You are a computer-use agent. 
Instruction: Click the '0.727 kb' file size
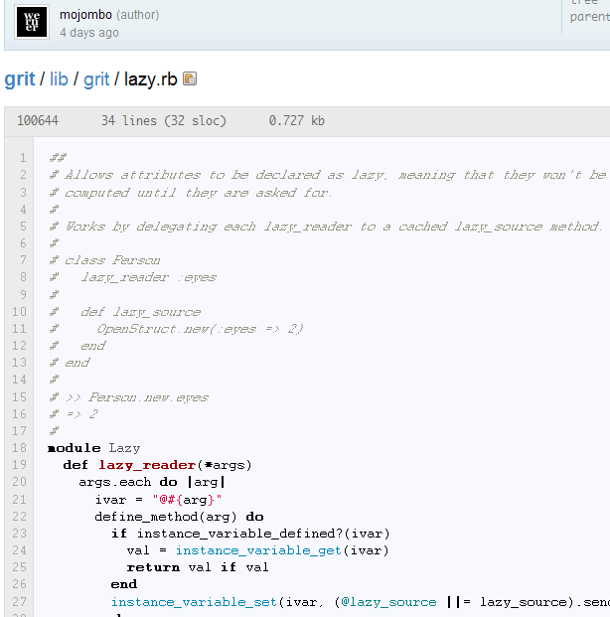(296, 120)
